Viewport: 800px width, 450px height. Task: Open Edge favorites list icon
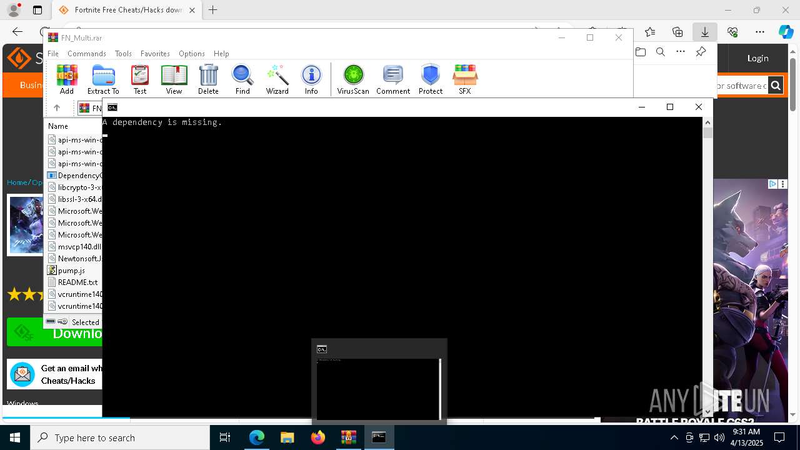click(x=650, y=32)
